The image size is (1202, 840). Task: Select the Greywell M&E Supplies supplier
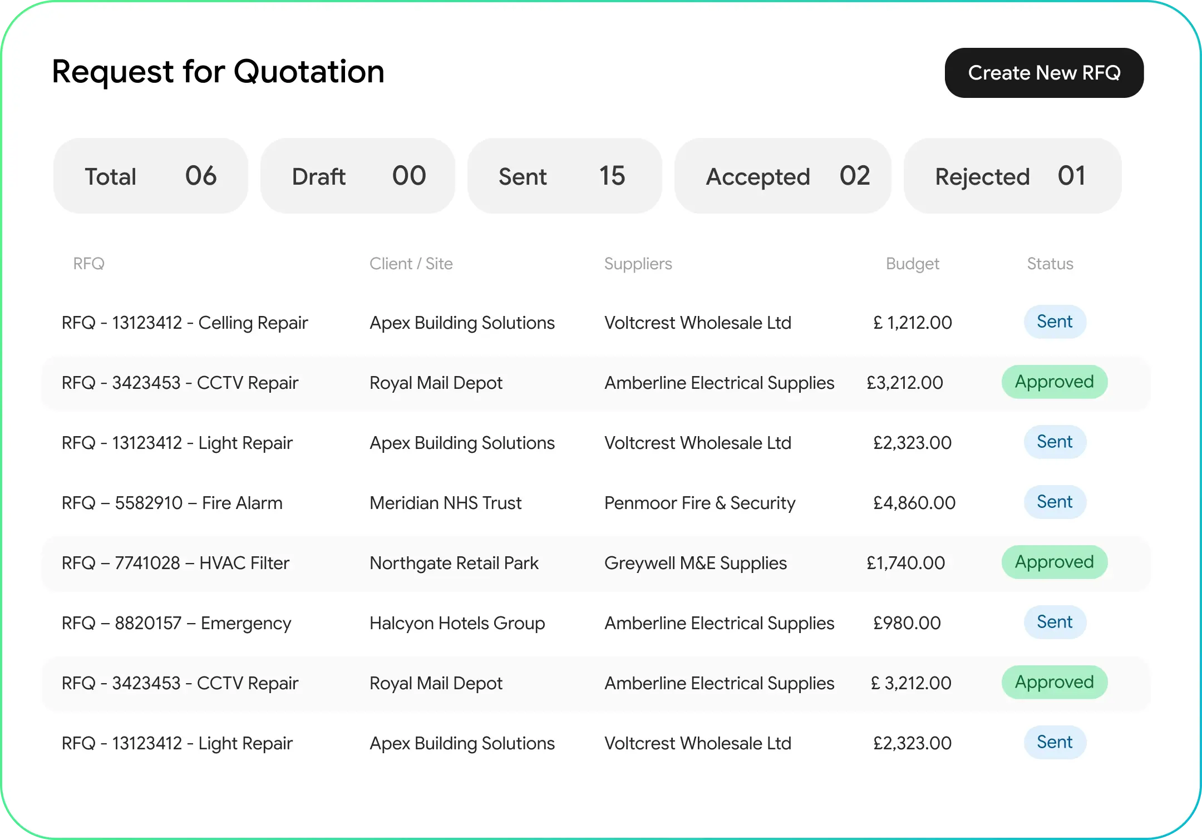click(x=696, y=563)
